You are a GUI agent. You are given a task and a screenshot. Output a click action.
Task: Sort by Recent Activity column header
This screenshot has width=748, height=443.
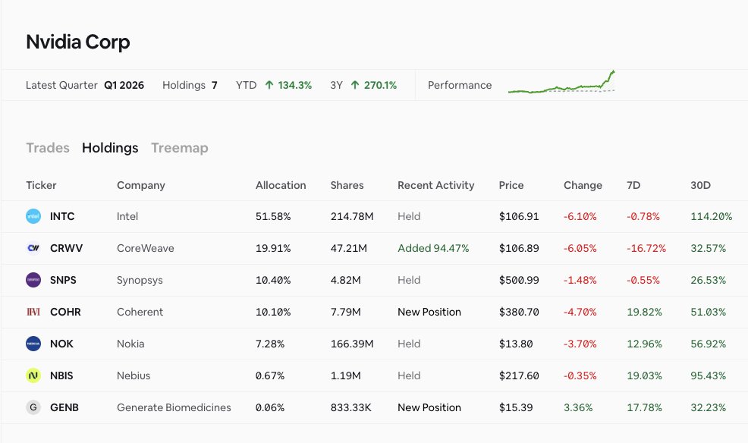click(x=436, y=185)
